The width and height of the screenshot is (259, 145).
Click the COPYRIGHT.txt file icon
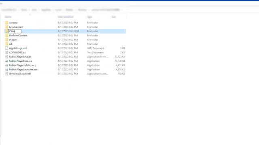(6, 52)
